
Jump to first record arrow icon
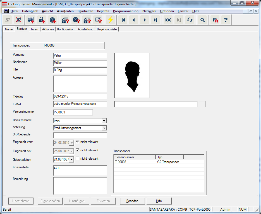point(123,20)
